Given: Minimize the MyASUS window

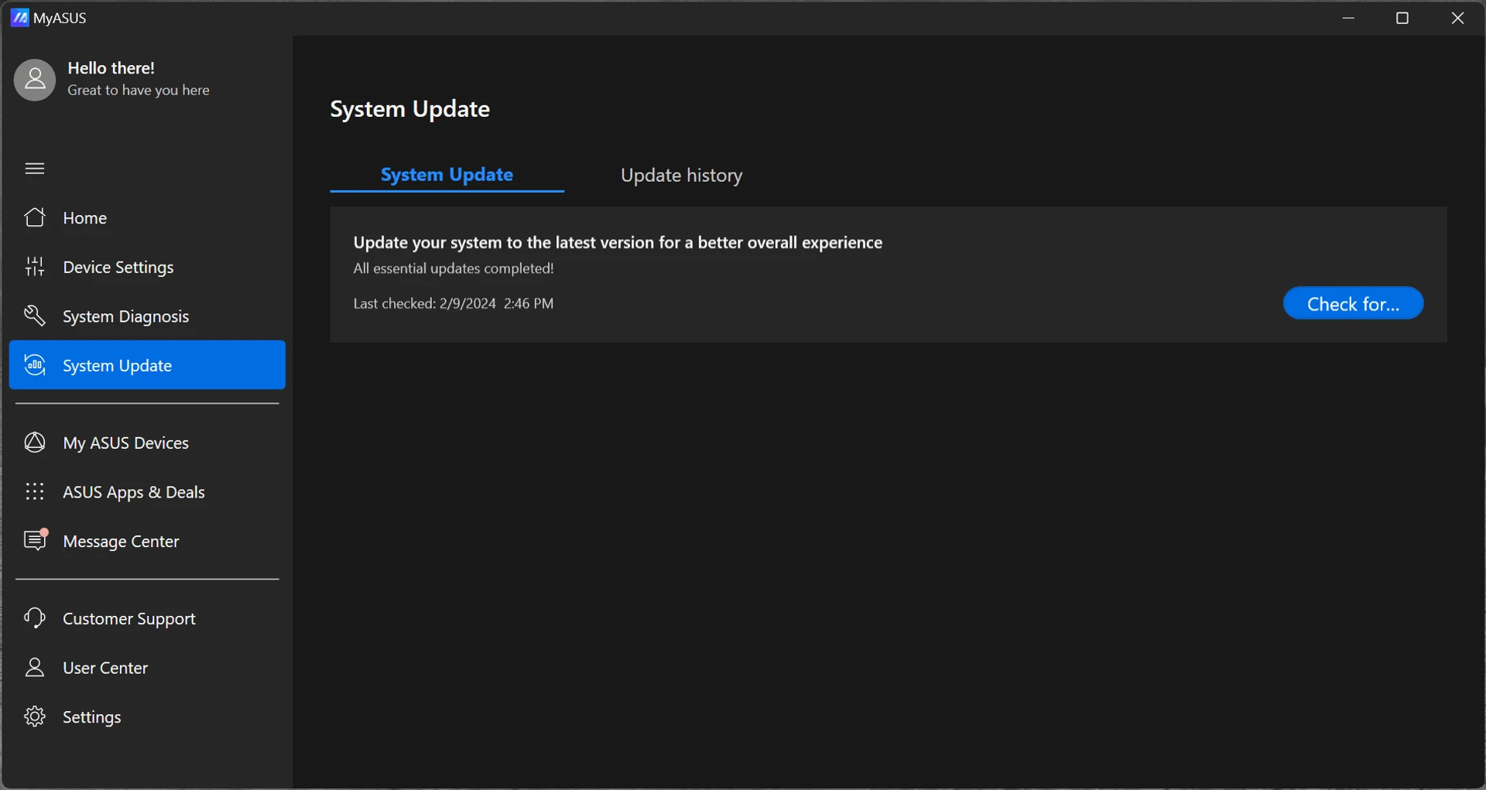Looking at the screenshot, I should 1348,18.
